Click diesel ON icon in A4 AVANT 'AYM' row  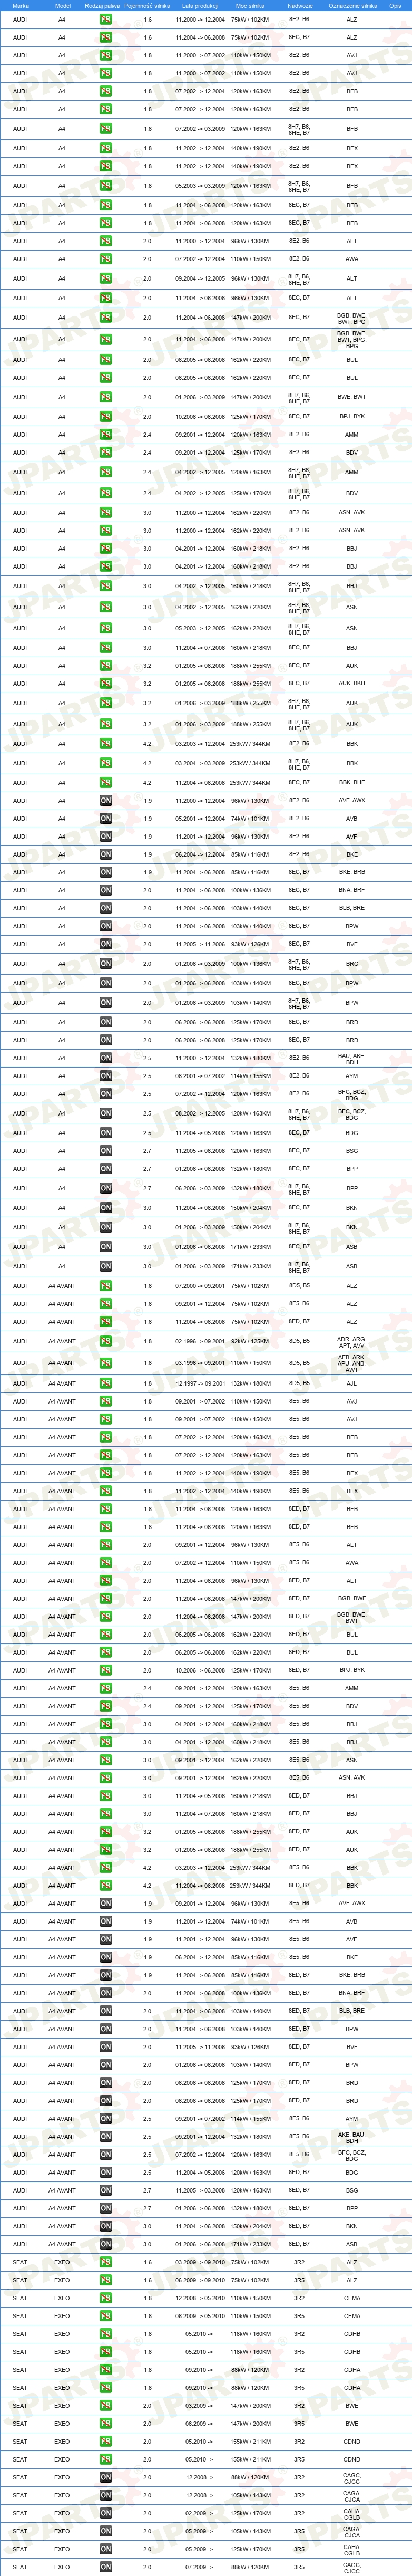tap(106, 2119)
